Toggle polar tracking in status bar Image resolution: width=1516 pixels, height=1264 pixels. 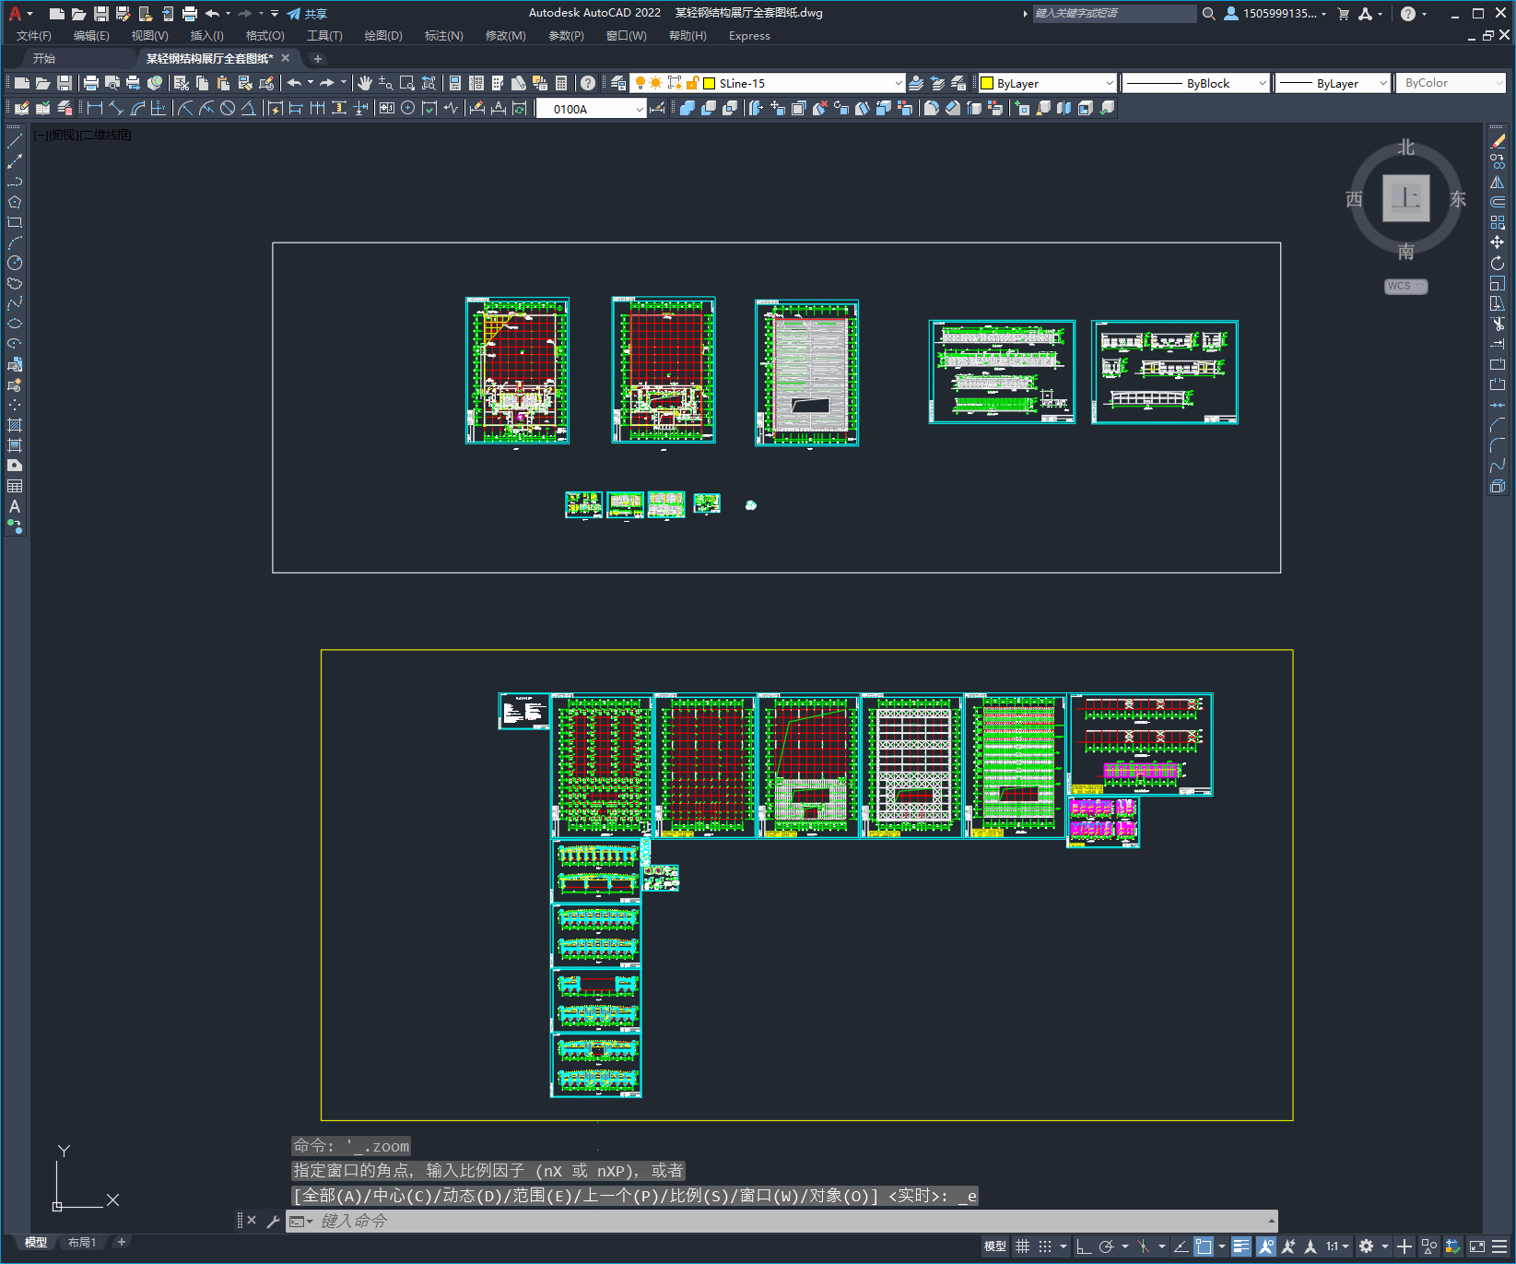tap(1107, 1246)
